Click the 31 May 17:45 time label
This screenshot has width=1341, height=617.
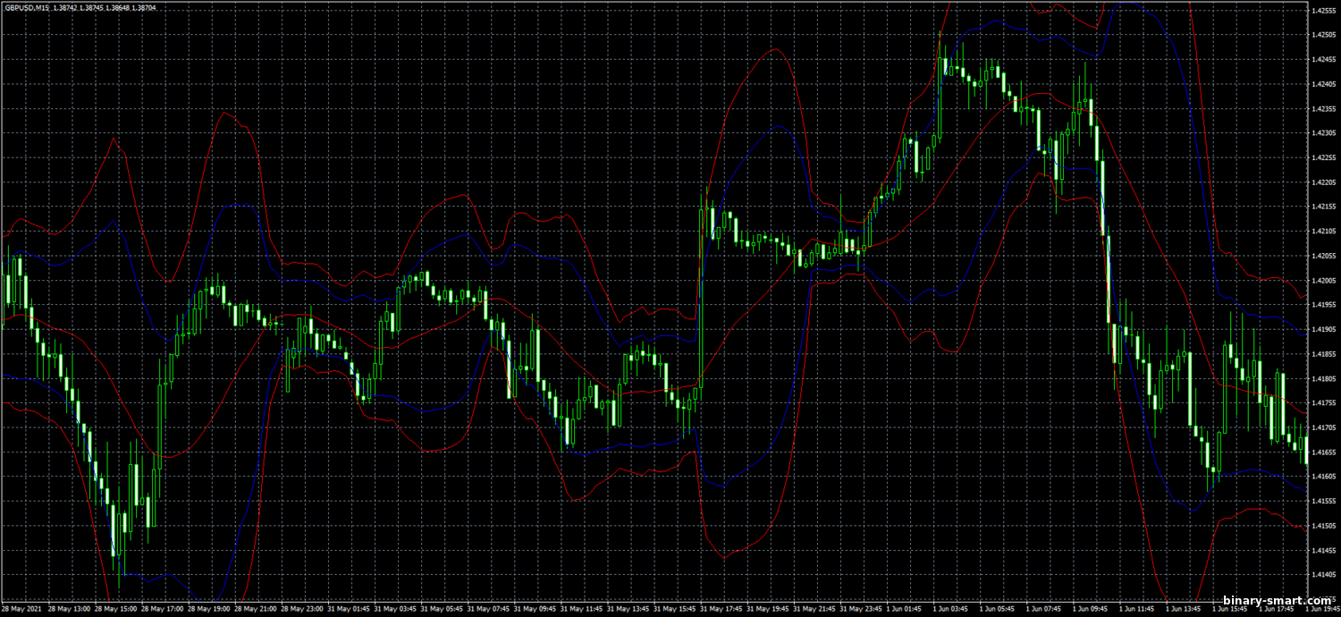[721, 608]
